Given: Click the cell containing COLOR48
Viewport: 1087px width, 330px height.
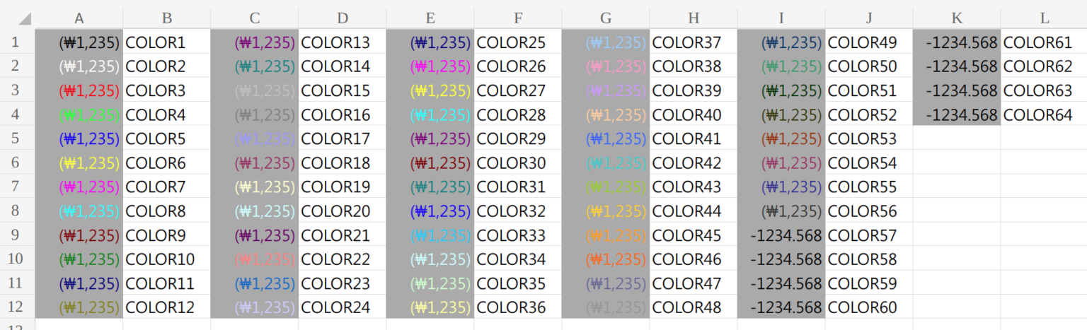Looking at the screenshot, I should [x=694, y=307].
